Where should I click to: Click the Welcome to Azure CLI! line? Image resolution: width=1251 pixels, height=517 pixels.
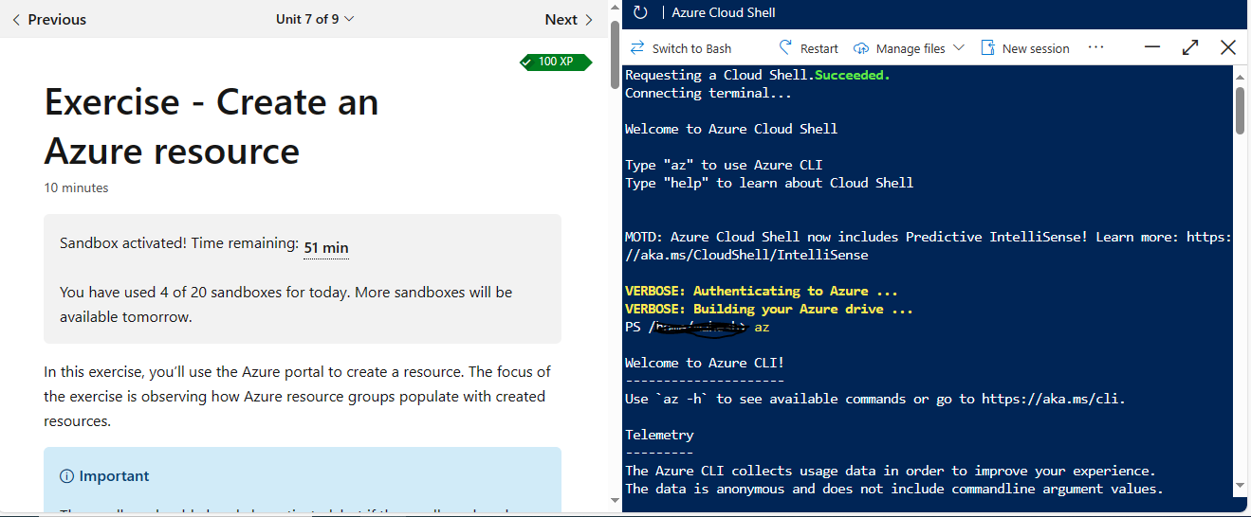point(705,363)
